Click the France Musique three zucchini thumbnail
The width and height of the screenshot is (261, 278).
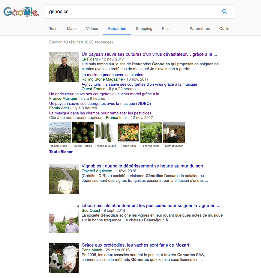[x=106, y=132]
